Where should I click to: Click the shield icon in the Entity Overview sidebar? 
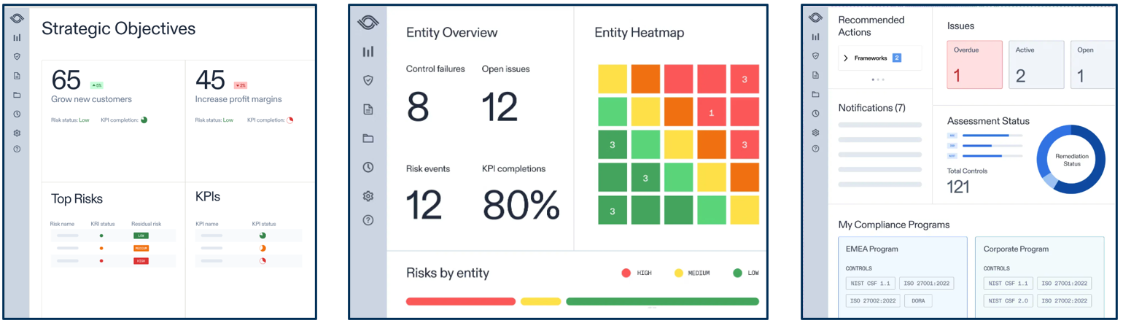[368, 80]
